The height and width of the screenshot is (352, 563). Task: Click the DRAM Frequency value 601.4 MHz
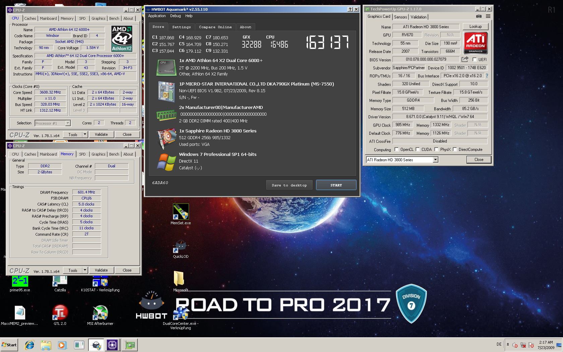tap(86, 192)
